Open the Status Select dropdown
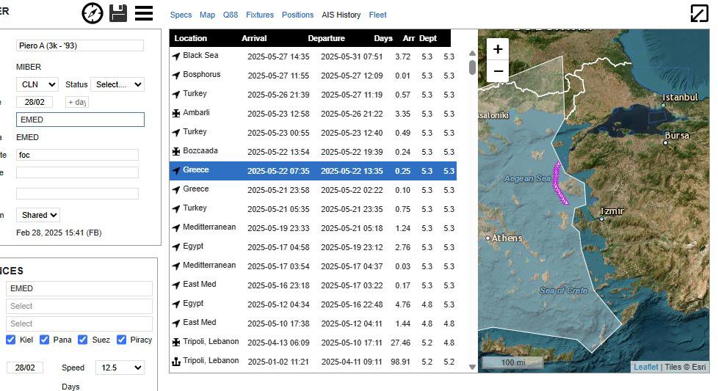718x391 pixels. [117, 84]
